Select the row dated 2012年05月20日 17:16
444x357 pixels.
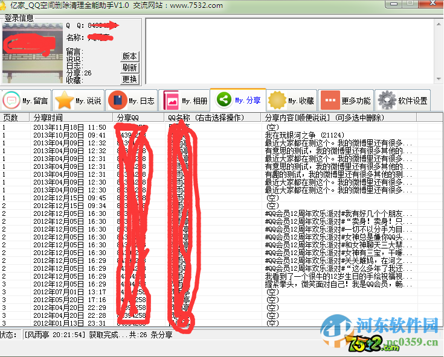pyautogui.click(x=222, y=300)
